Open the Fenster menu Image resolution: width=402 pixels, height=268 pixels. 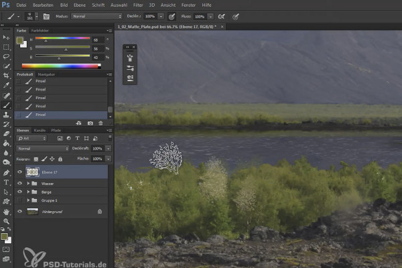188,5
